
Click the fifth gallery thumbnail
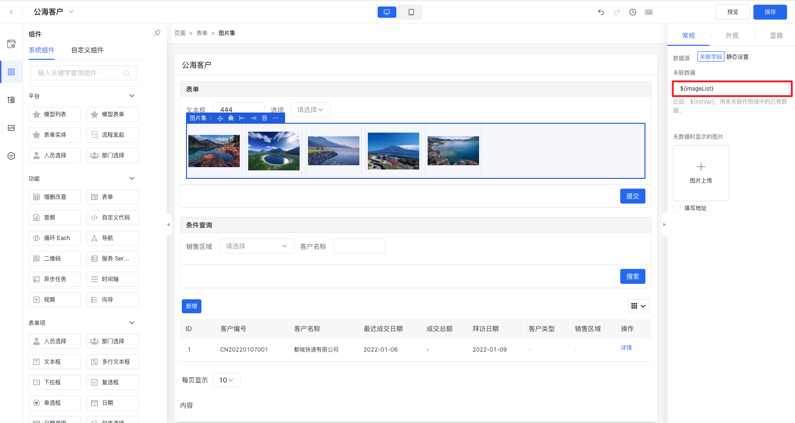coord(453,151)
